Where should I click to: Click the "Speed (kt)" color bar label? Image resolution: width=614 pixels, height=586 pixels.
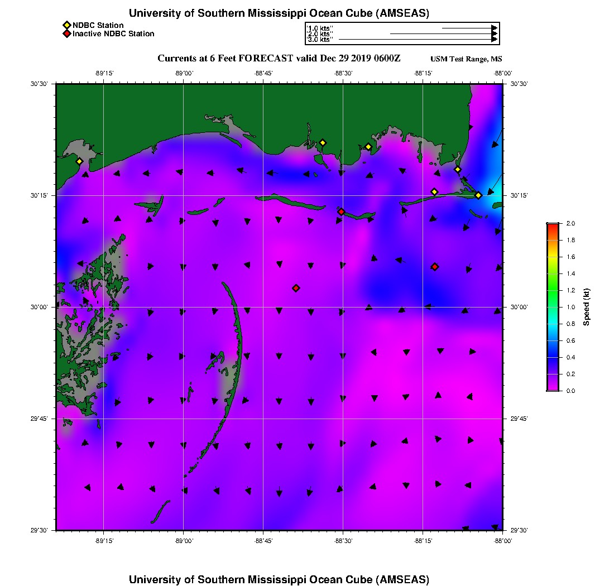(x=587, y=307)
